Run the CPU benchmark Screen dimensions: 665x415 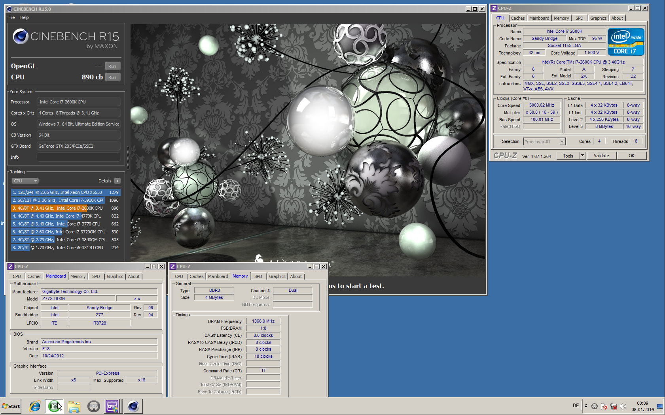pyautogui.click(x=112, y=77)
